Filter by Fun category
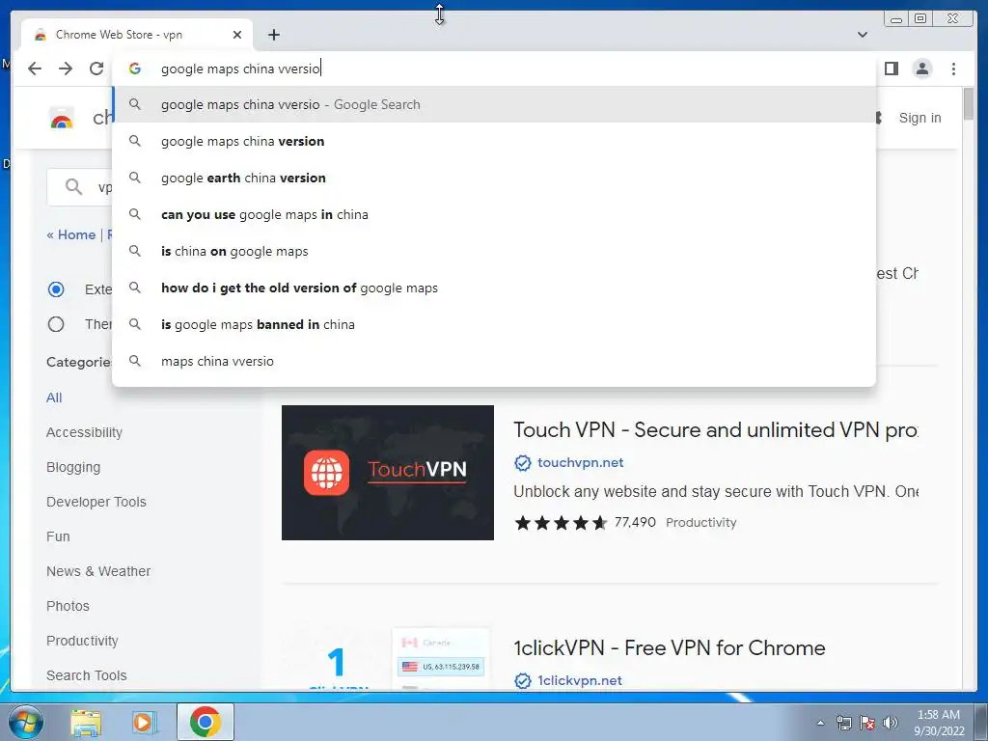 coord(58,536)
